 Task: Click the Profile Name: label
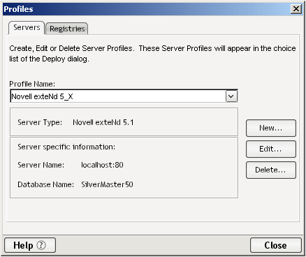(x=32, y=84)
